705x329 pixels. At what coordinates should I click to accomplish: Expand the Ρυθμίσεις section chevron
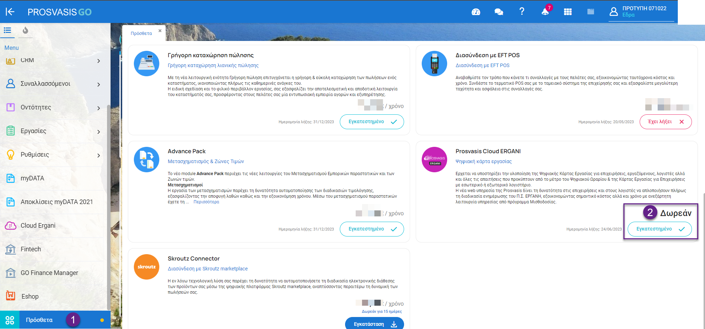tap(99, 155)
